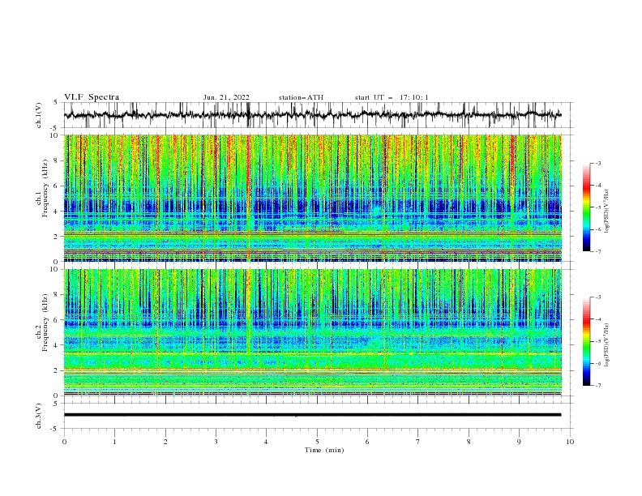Click time axis tick label "1"
Image resolution: width=642 pixels, height=496 pixels.
(x=114, y=442)
